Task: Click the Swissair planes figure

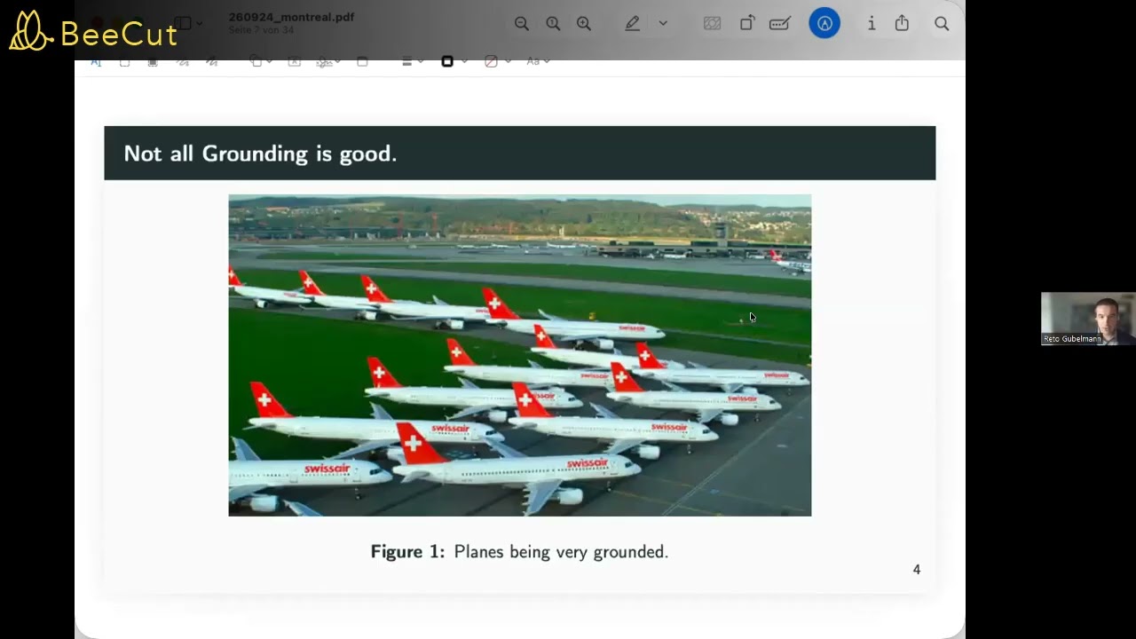Action: tap(520, 355)
